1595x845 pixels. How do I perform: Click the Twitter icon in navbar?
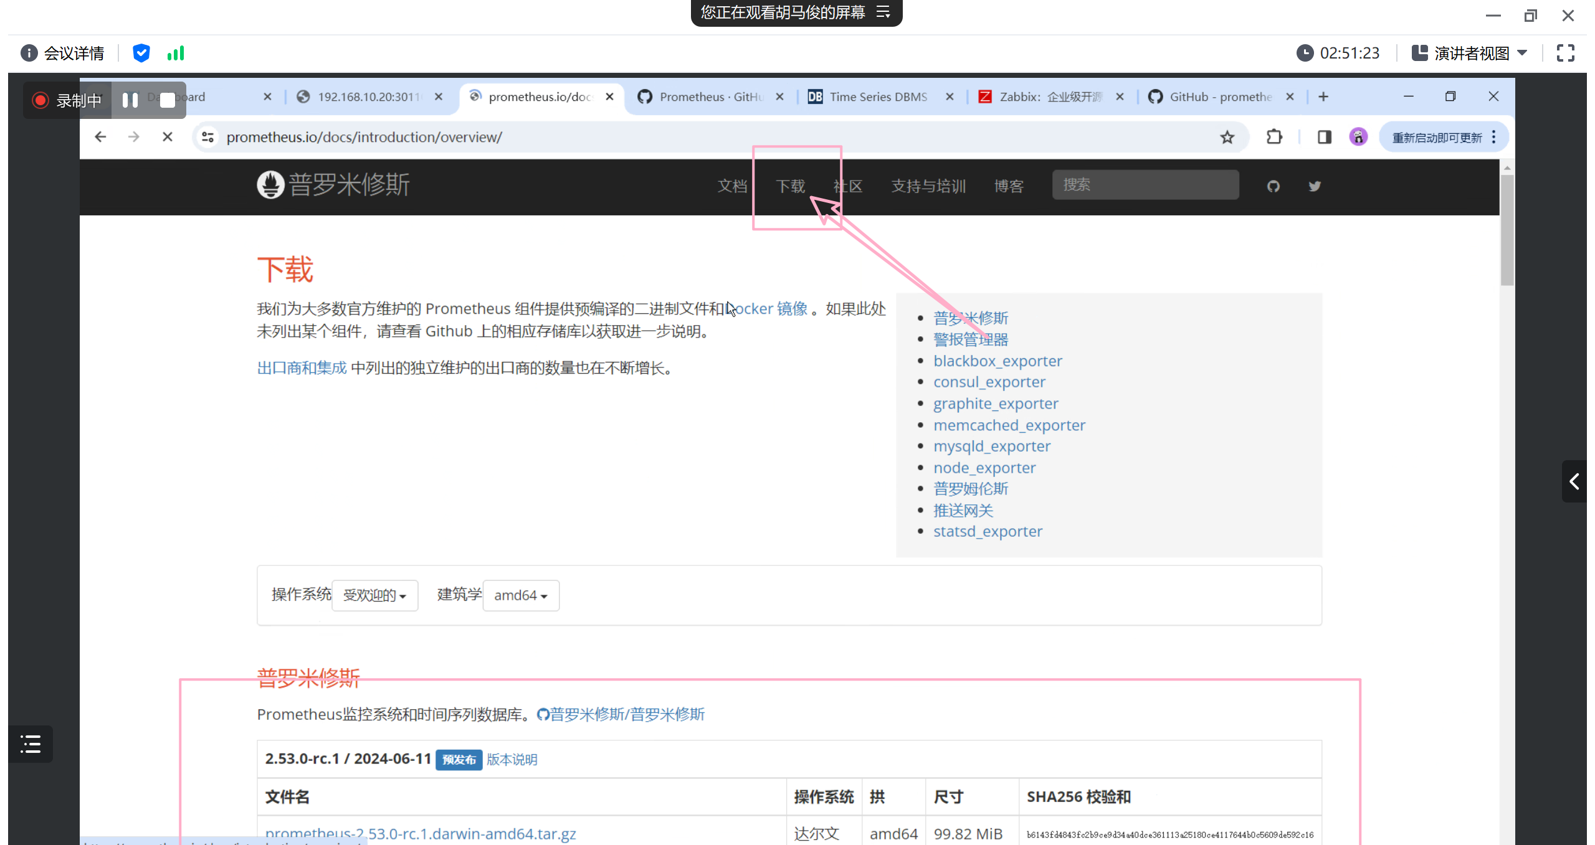pyautogui.click(x=1315, y=186)
